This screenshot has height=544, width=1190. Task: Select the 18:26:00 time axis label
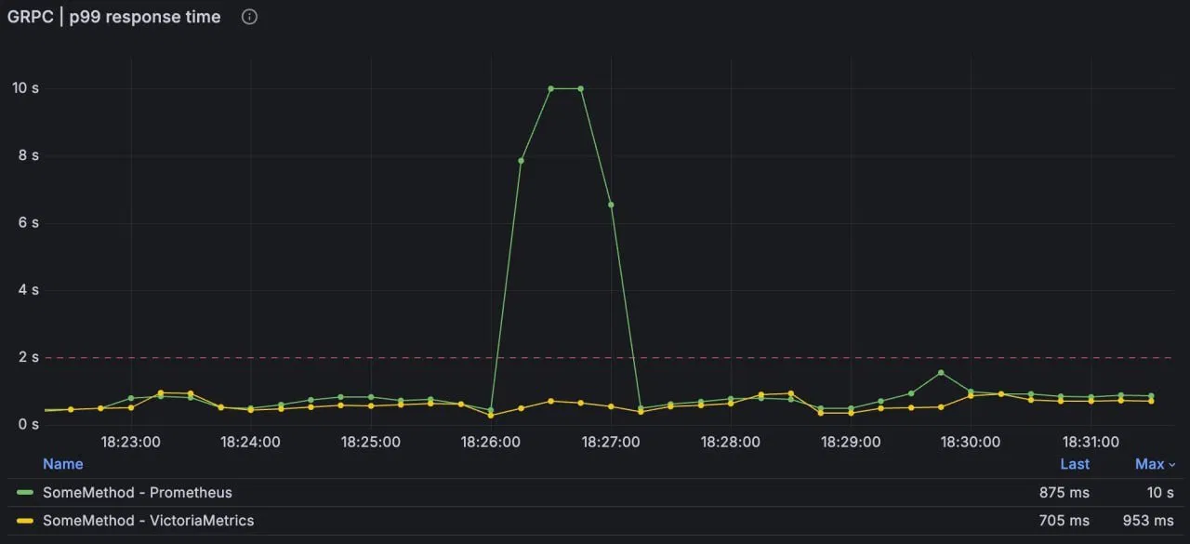491,443
